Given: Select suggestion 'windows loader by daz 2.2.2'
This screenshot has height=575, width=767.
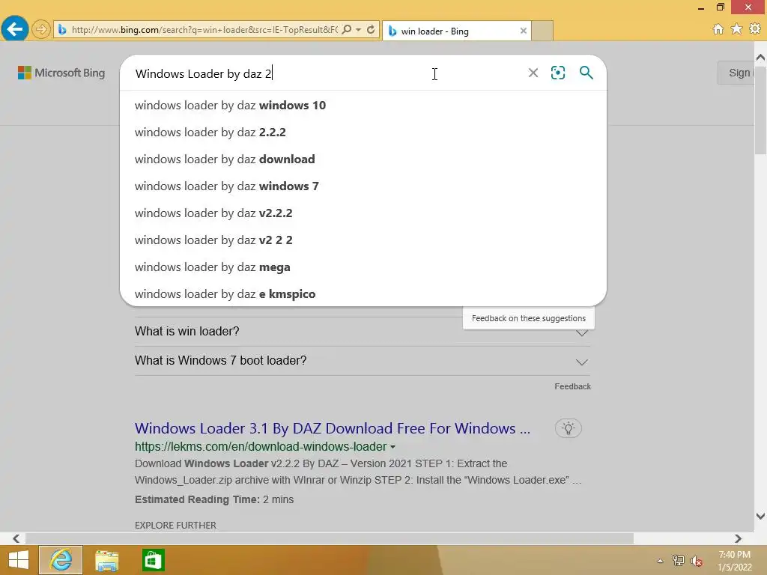Looking at the screenshot, I should [x=363, y=132].
